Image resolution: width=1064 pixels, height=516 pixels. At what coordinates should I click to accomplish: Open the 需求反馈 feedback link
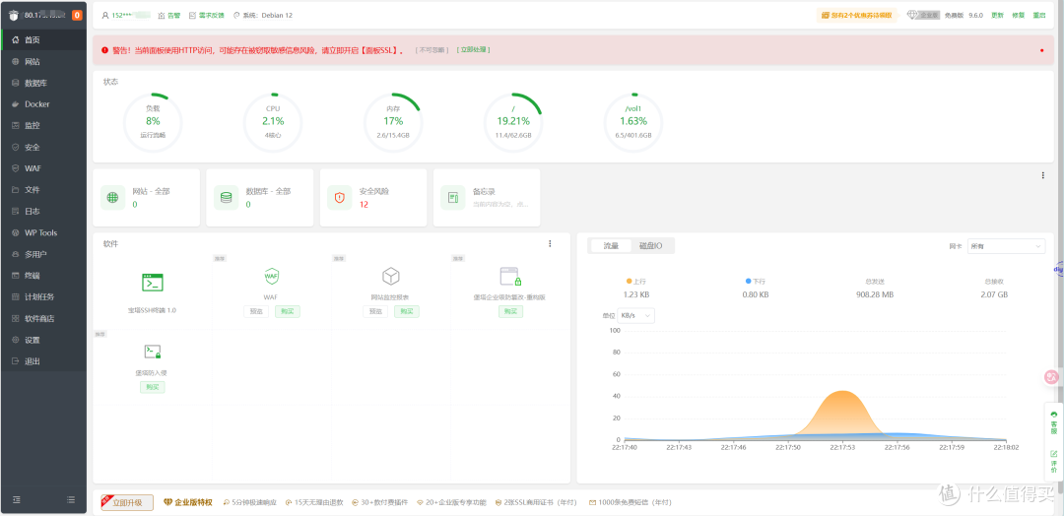click(206, 15)
